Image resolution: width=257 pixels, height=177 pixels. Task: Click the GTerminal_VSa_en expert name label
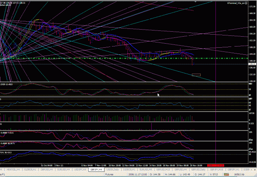click(236, 3)
